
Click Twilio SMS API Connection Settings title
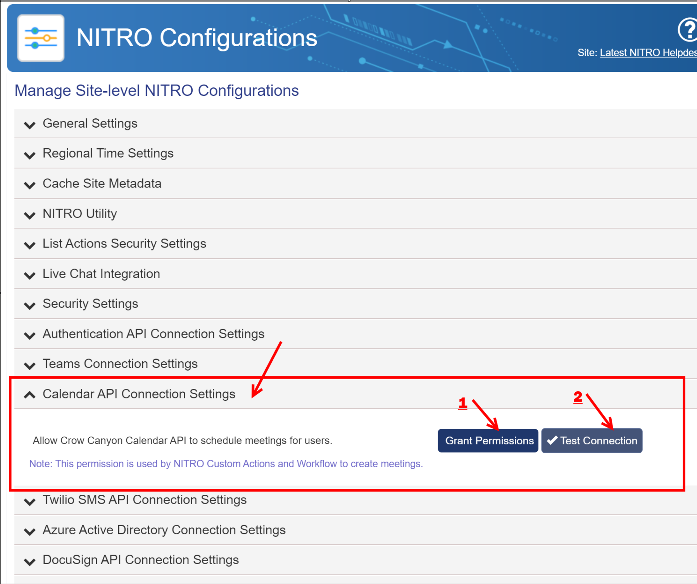coord(145,500)
